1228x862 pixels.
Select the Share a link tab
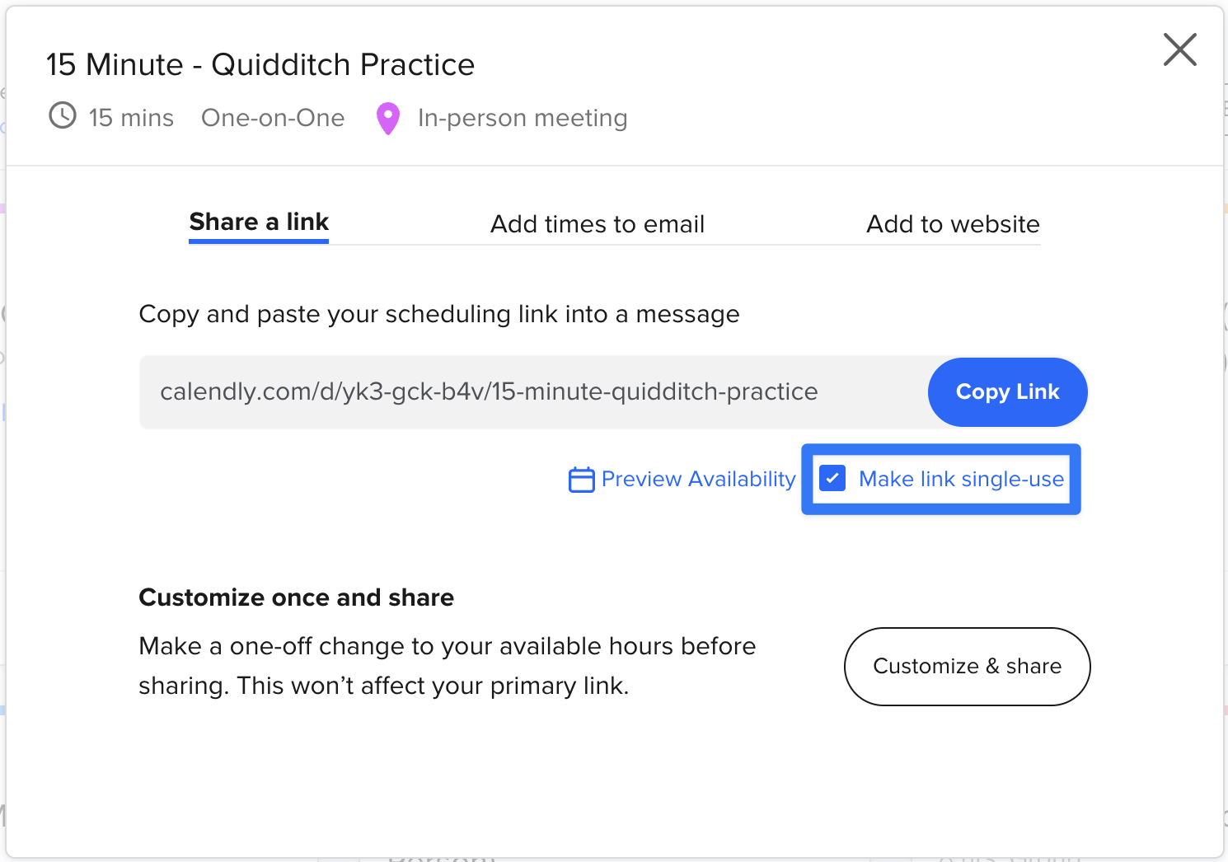point(259,223)
